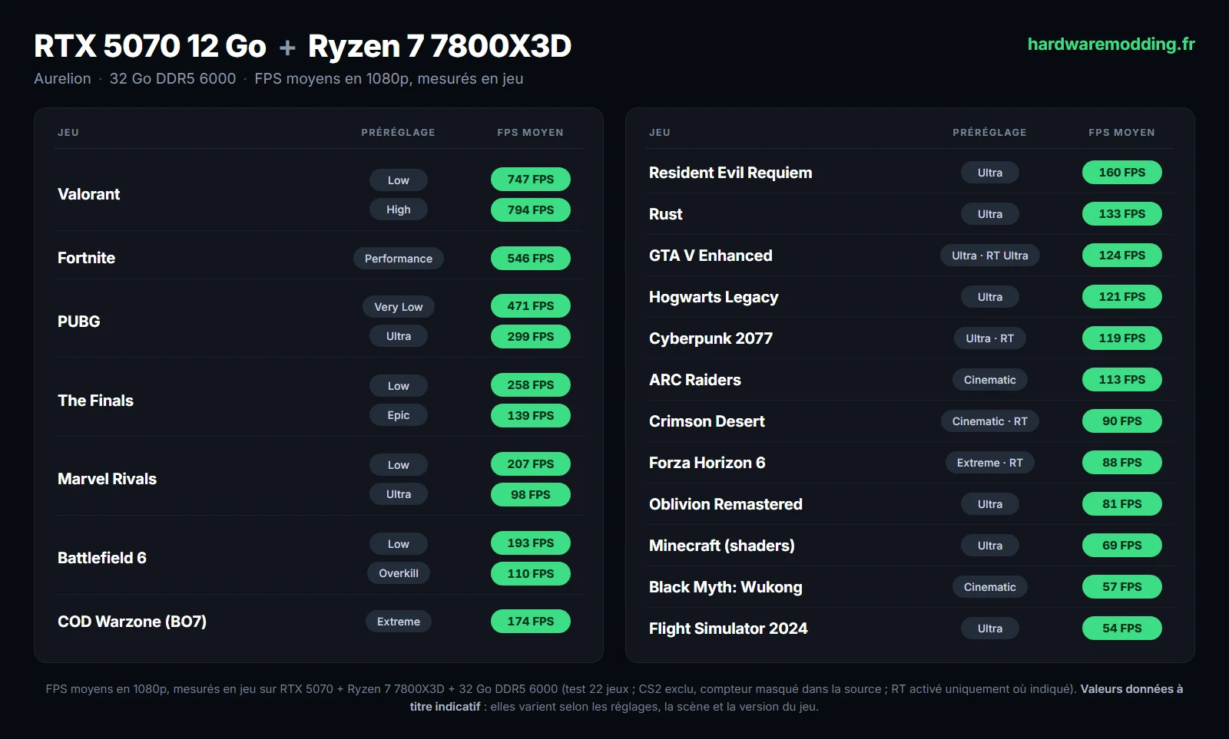Click the Black Myth: Wukong title
This screenshot has width=1229, height=739.
726,587
